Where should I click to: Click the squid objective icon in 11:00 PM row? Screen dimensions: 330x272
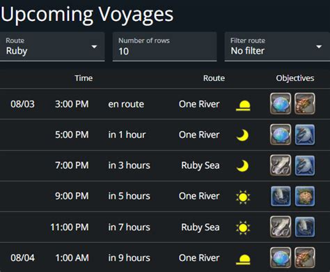281,227
